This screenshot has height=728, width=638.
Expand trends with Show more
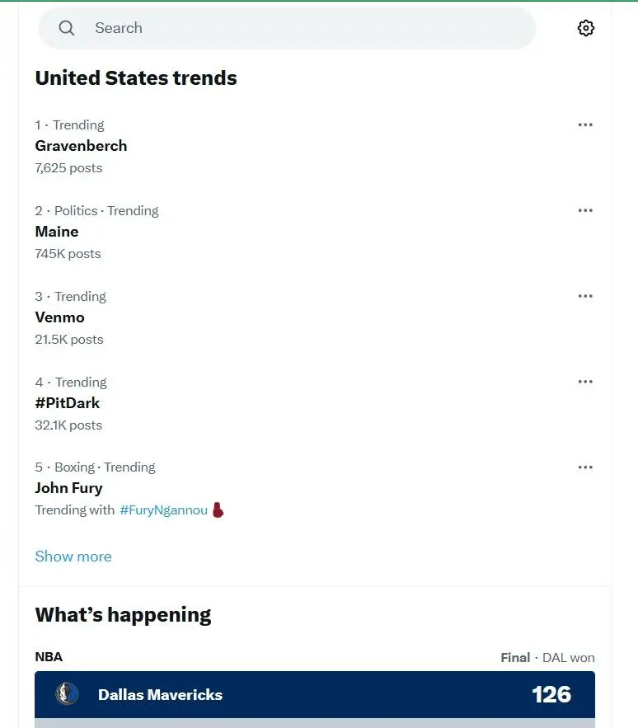pos(73,557)
